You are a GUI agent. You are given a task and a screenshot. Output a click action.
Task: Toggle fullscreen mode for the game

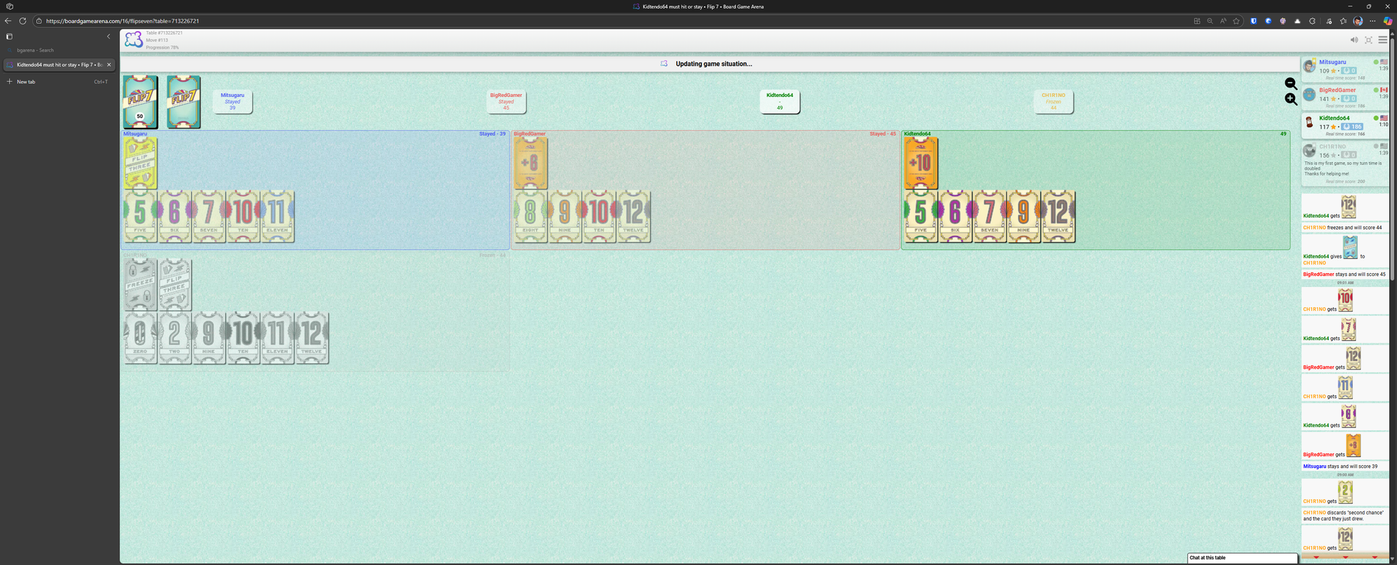point(1368,40)
